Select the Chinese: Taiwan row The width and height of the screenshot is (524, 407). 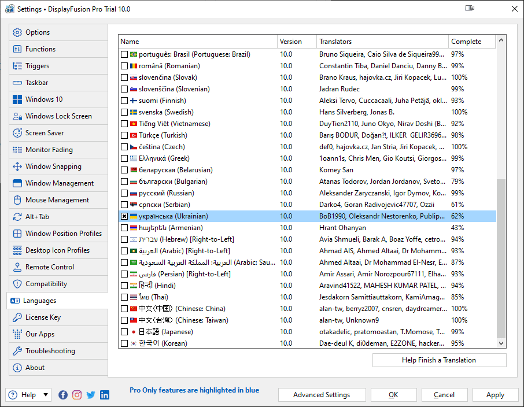(x=308, y=320)
